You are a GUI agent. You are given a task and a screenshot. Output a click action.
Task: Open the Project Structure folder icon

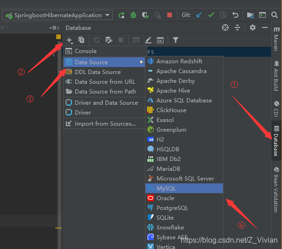250,15
